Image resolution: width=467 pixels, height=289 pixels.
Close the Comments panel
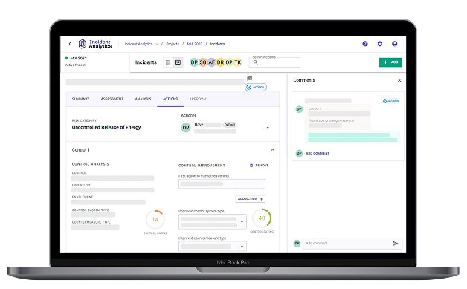399,80
